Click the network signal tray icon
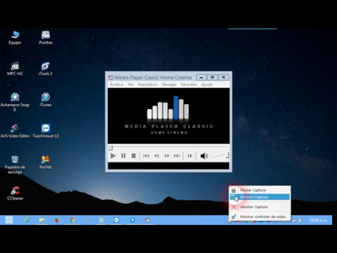Viewport: 337px width, 253px height. [x=293, y=220]
